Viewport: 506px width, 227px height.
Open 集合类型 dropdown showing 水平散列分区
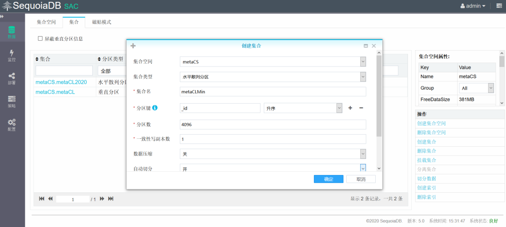[x=273, y=76]
